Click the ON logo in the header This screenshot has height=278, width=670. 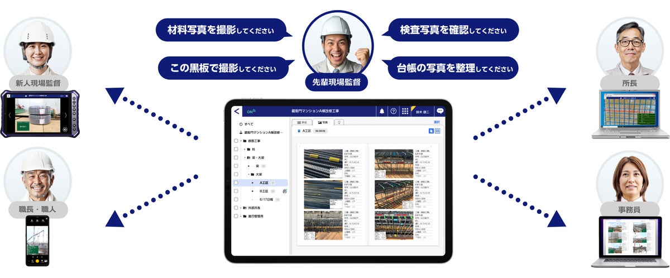(251, 111)
